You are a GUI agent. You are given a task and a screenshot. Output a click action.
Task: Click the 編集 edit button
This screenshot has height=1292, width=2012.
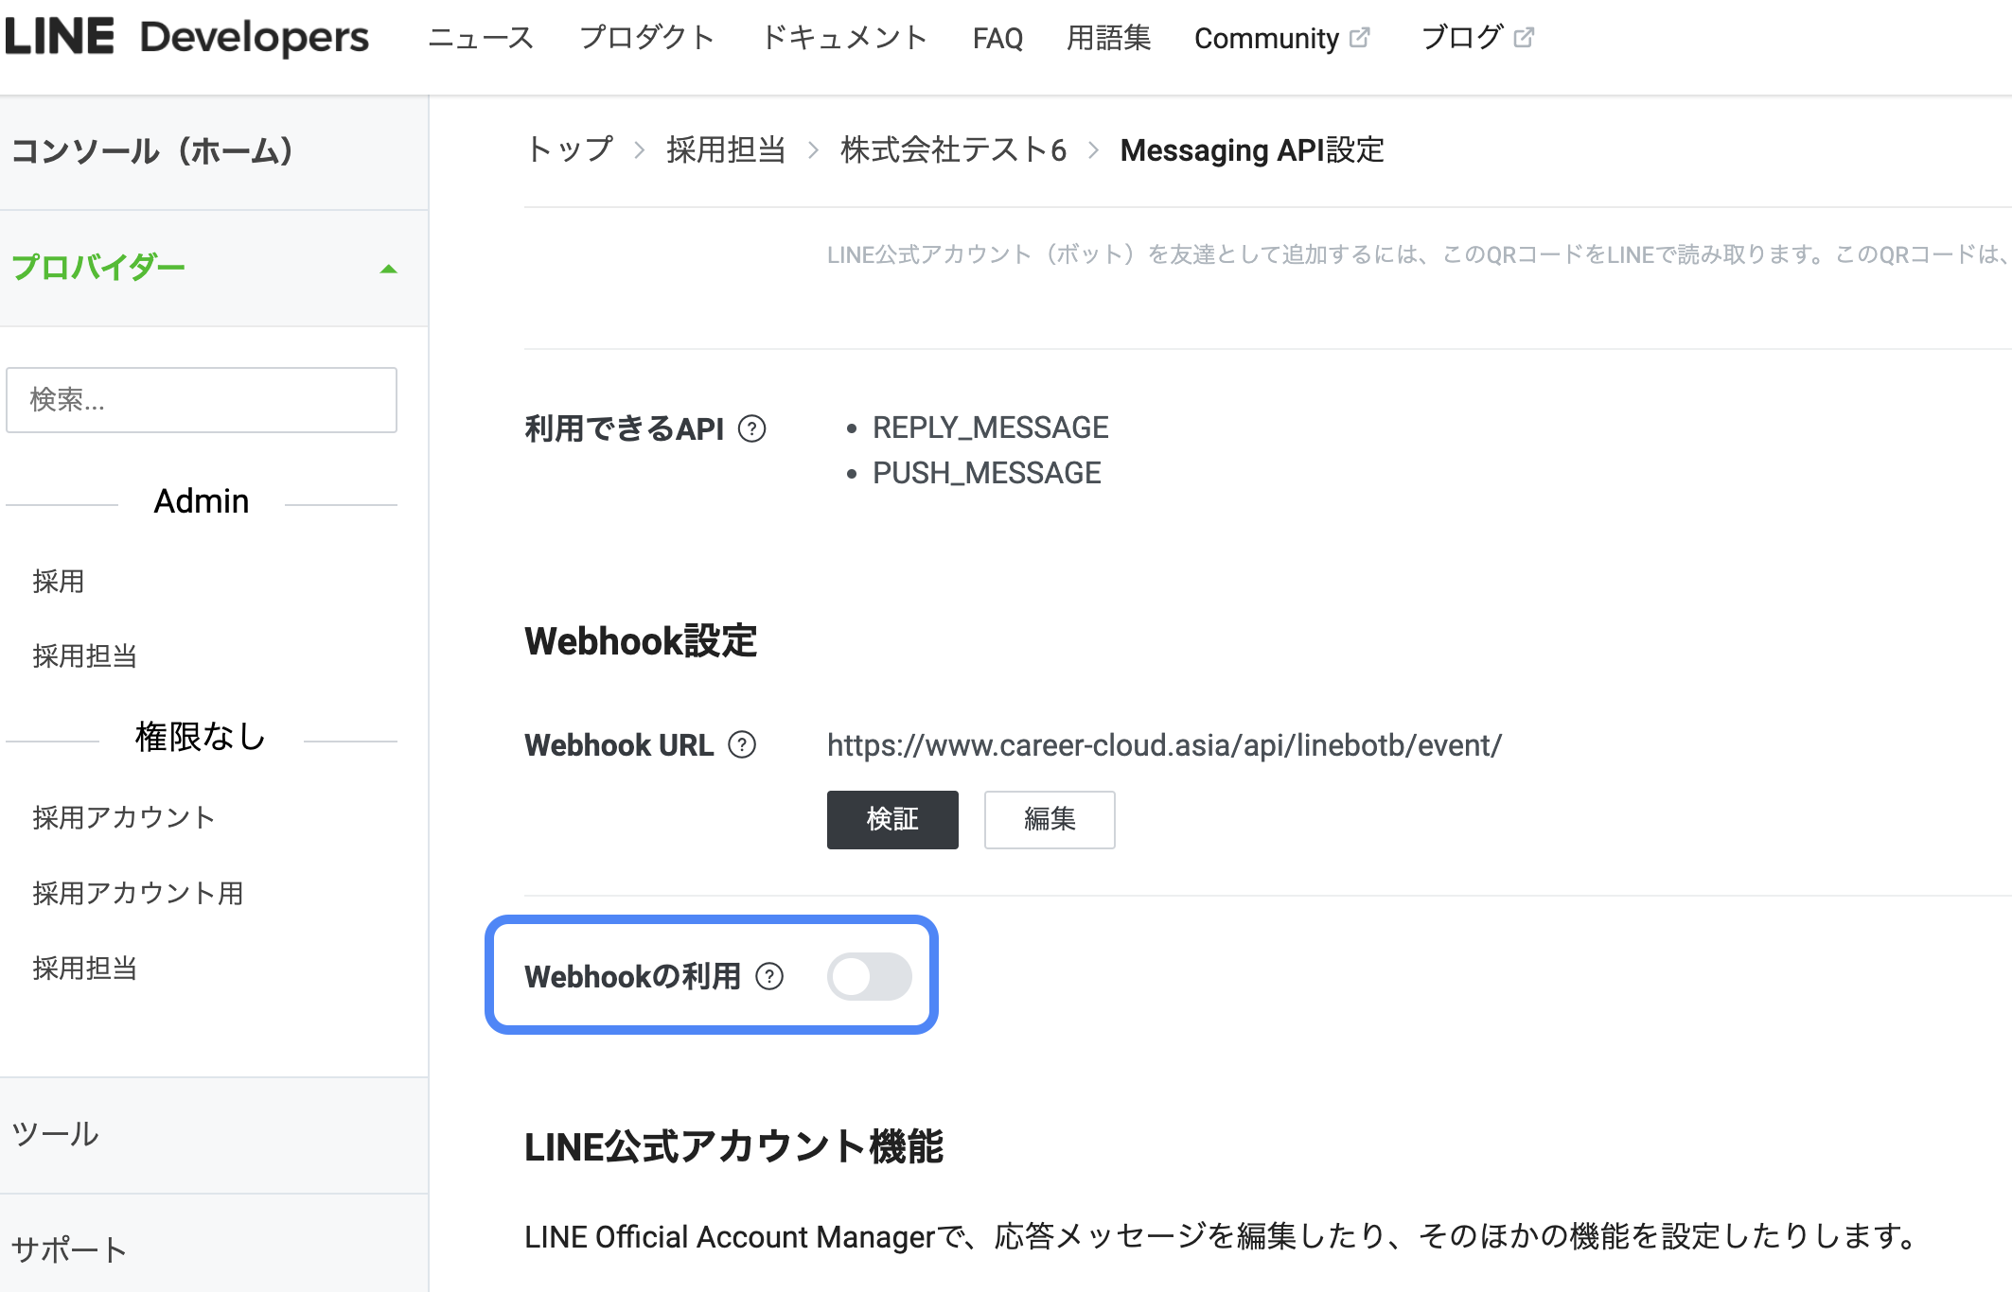pos(1050,819)
